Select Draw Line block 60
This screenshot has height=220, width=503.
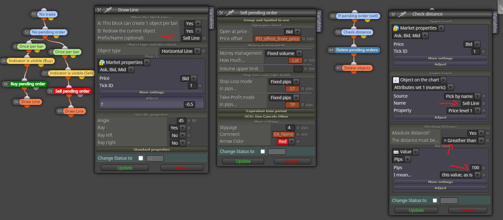pyautogui.click(x=74, y=111)
